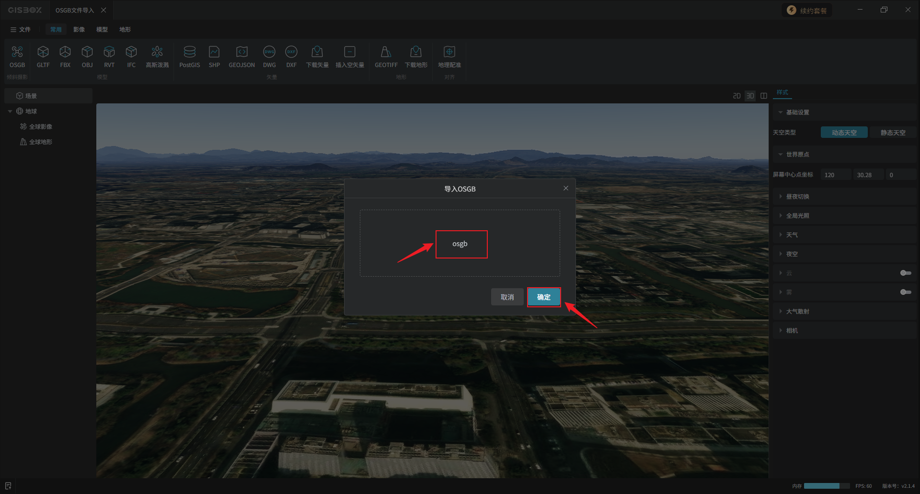
Task: Collapse the 地球 tree node
Action: pos(10,112)
